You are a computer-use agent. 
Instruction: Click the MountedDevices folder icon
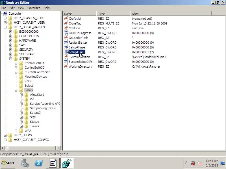click(x=21, y=77)
